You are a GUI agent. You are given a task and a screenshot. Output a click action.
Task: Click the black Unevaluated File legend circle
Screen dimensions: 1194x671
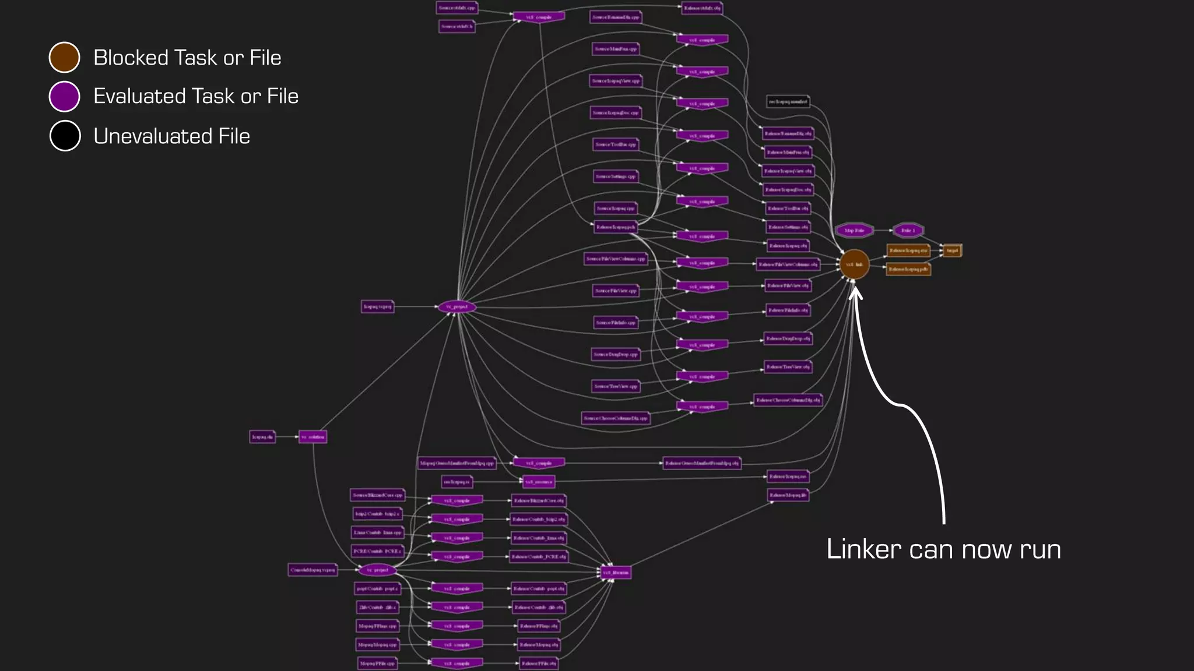tap(65, 136)
